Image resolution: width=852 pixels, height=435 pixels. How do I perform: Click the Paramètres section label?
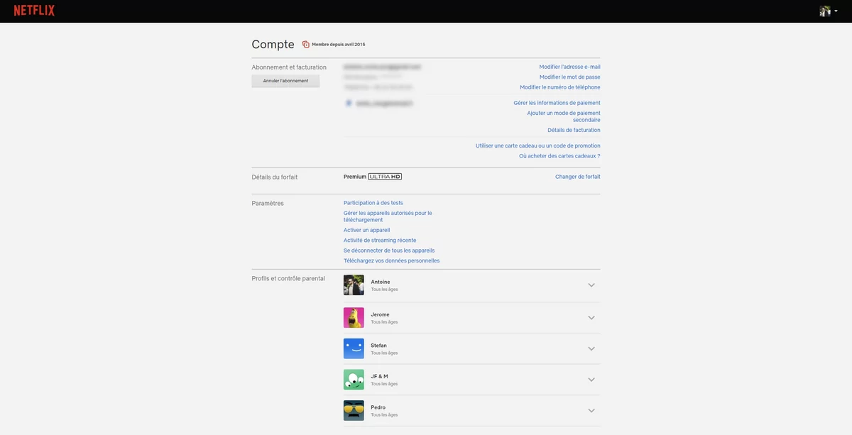pyautogui.click(x=268, y=204)
